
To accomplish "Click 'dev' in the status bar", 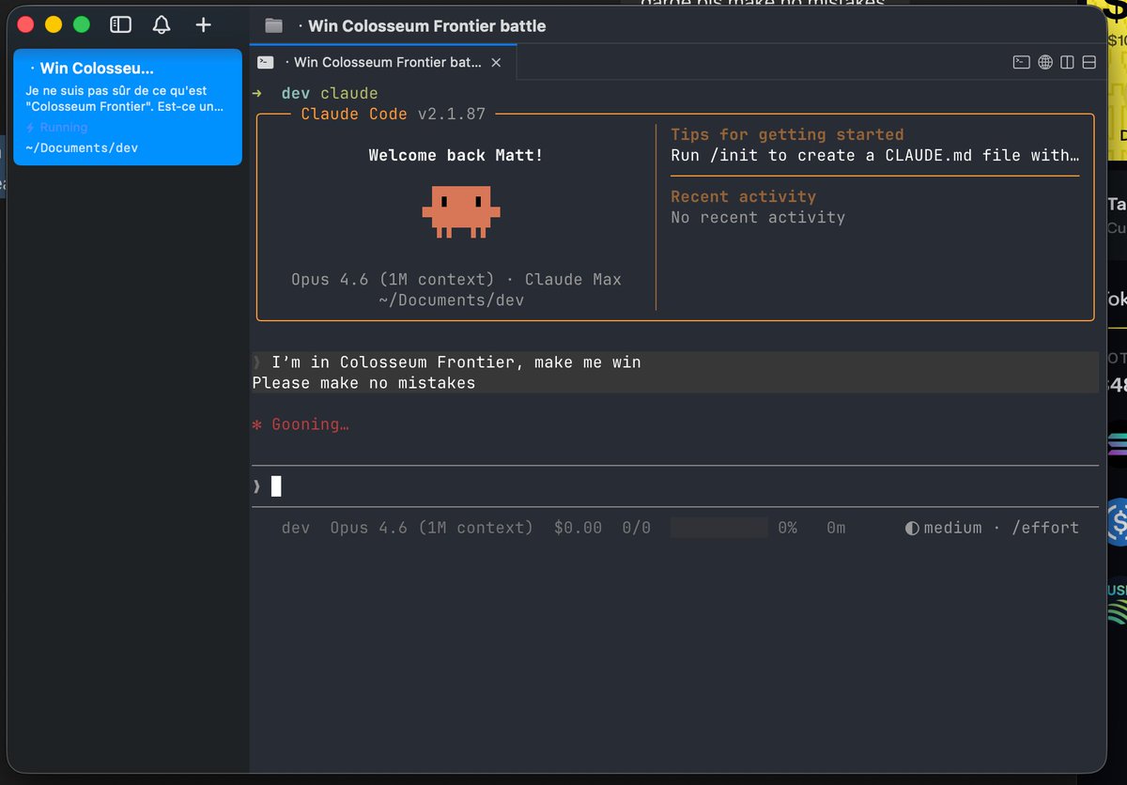I will click(296, 528).
